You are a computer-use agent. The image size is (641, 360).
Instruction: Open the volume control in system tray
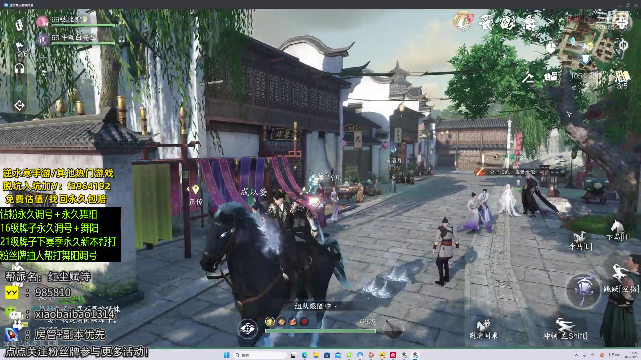pyautogui.click(x=617, y=355)
